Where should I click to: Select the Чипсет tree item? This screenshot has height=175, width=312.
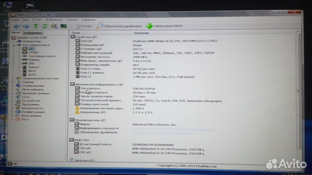tap(34, 67)
